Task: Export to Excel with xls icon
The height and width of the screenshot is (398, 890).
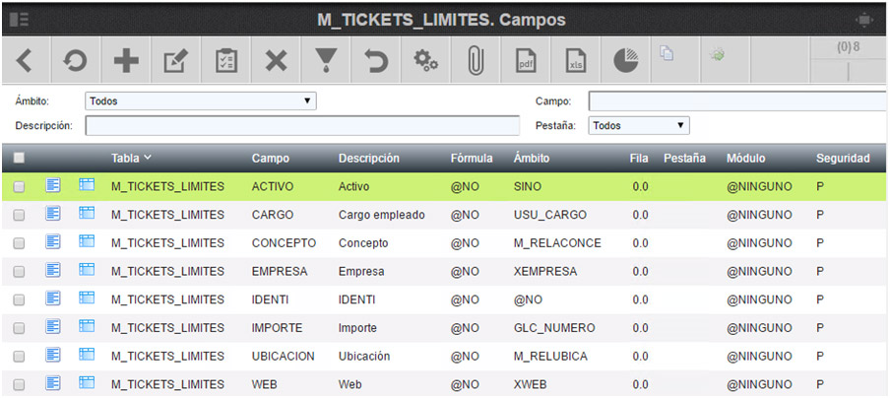Action: [576, 60]
